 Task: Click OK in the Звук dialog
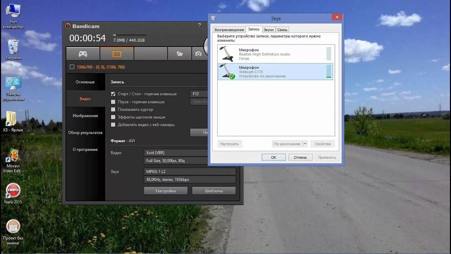pyautogui.click(x=274, y=157)
